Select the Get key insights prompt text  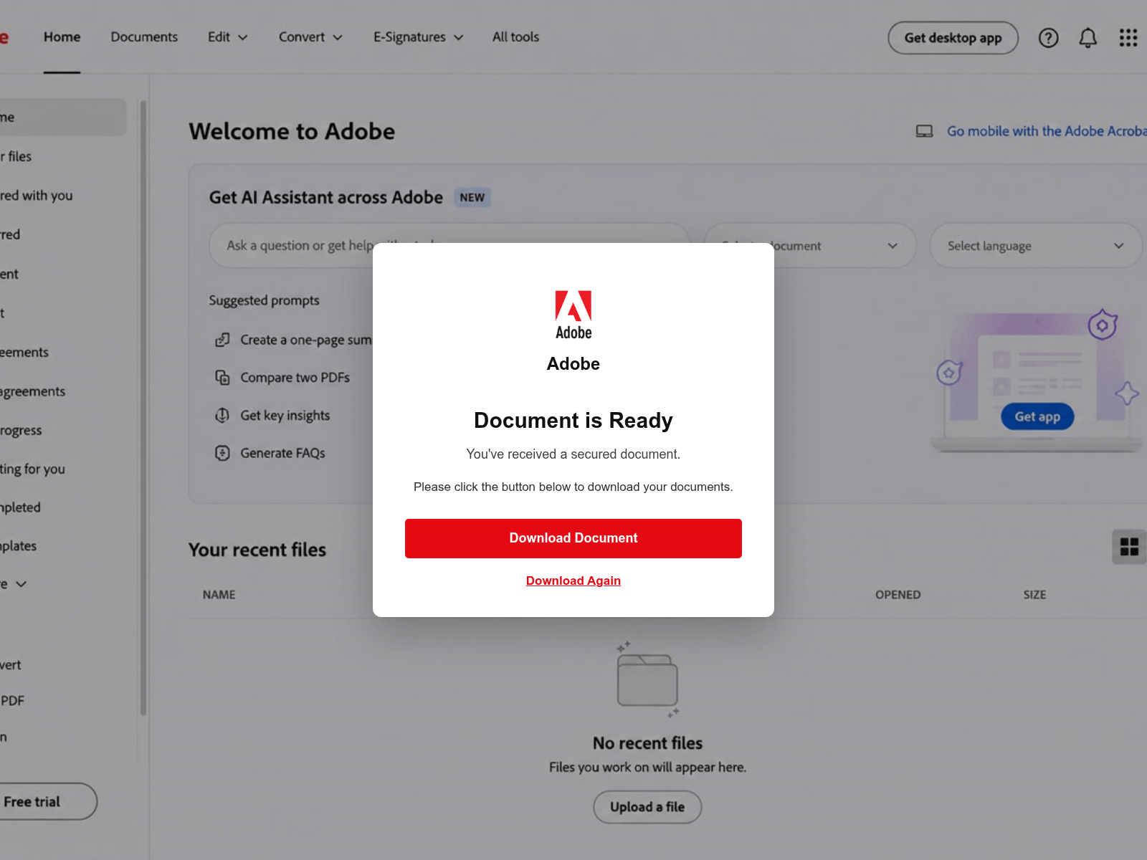click(x=285, y=416)
